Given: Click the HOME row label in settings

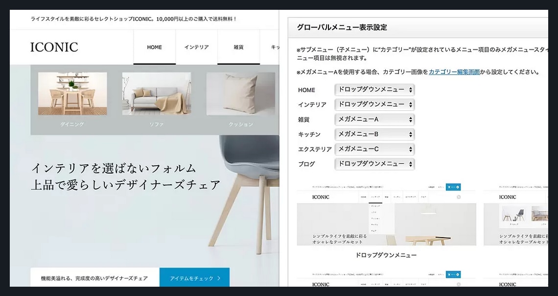Looking at the screenshot, I should (x=306, y=90).
